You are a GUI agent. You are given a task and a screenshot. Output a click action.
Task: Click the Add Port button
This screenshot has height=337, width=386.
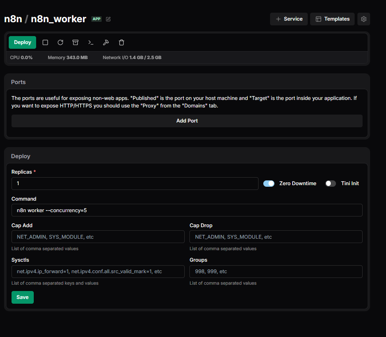tap(187, 121)
